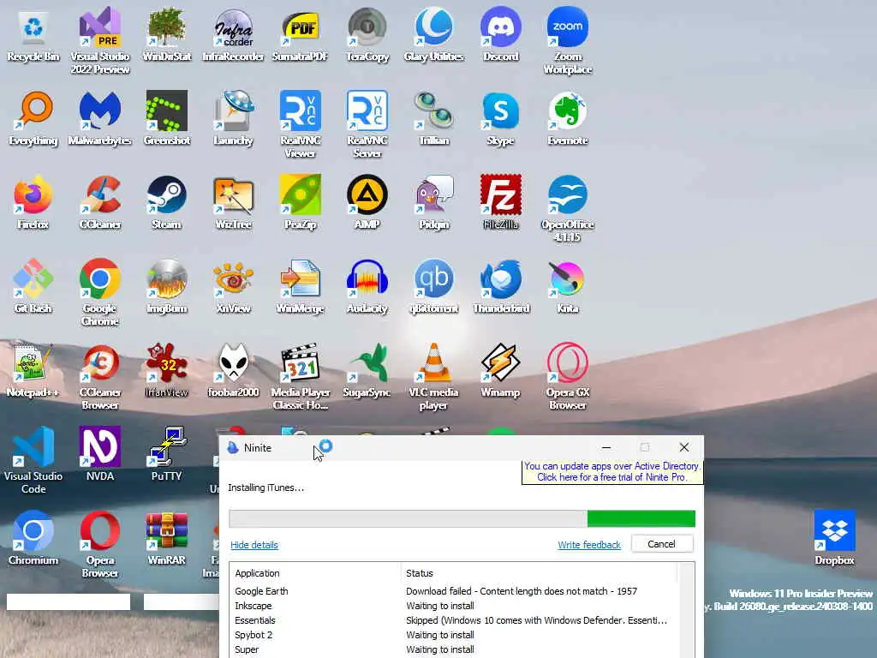Open the WinDirStat desktop shortcut

coord(167,35)
